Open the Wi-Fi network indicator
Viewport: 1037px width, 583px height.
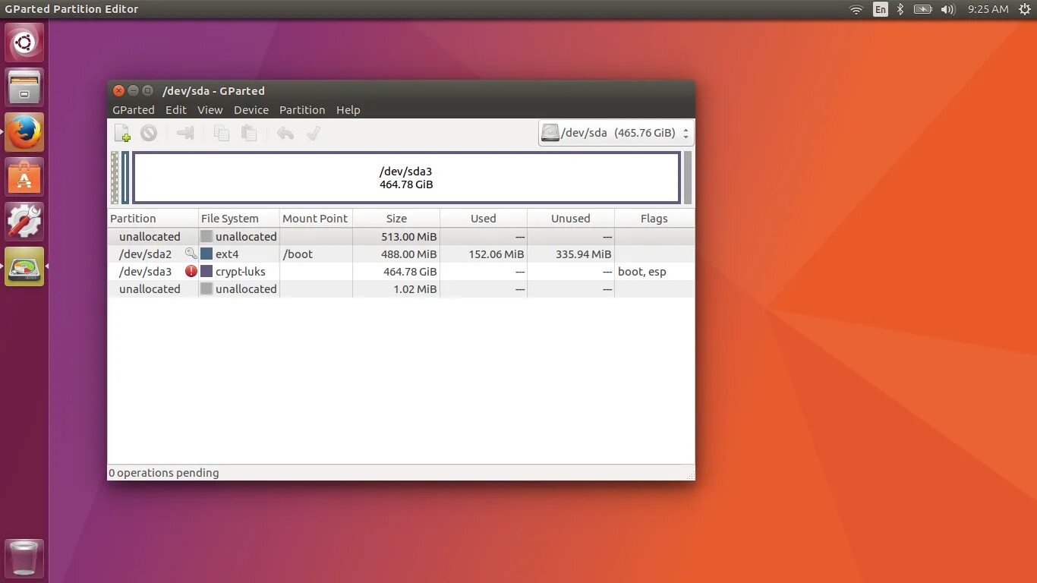coord(856,9)
